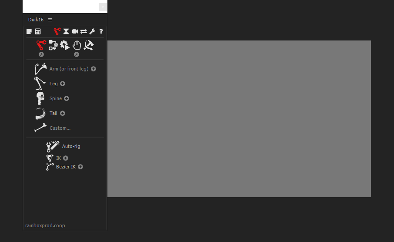This screenshot has width=394, height=242.
Task: Open the notes icon in Duik toolbar
Action: click(29, 31)
